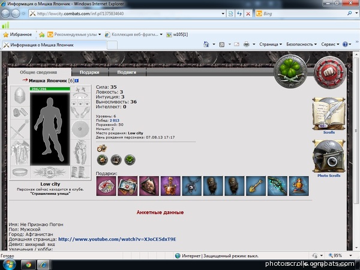Click the browser Back button
360x270 pixels.
pyautogui.click(x=5, y=14)
